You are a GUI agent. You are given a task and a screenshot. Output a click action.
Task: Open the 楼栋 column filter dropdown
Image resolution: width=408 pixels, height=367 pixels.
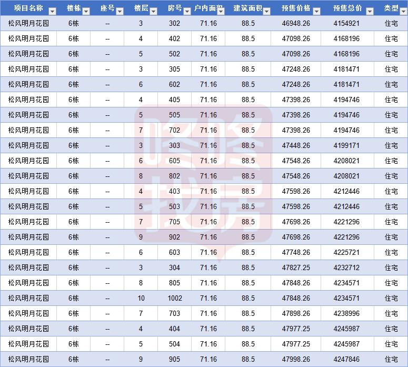(x=86, y=12)
